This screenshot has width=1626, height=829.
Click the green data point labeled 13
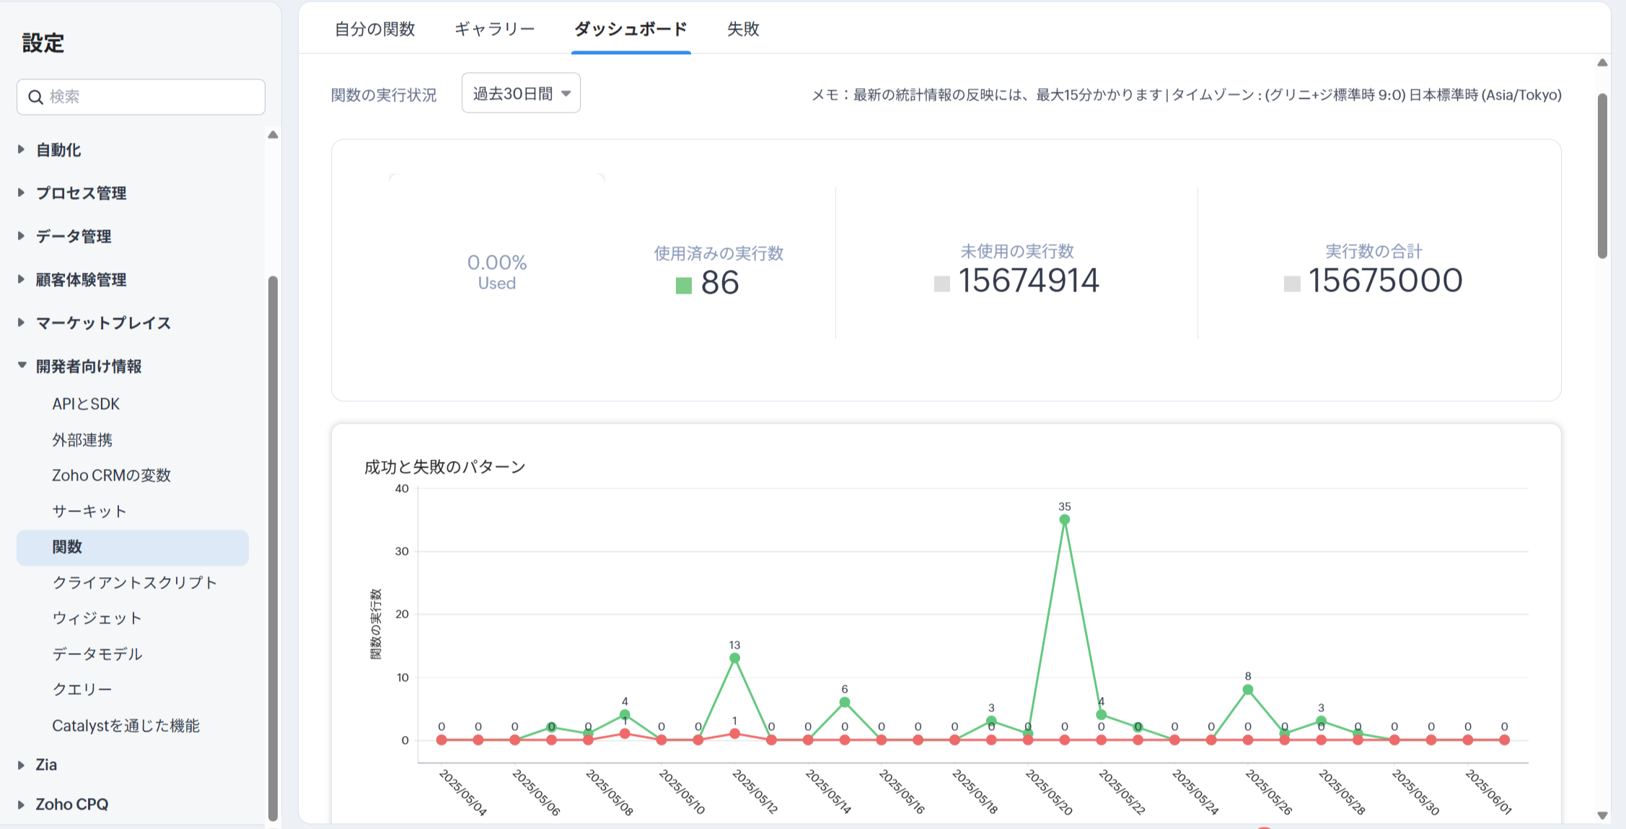[734, 658]
